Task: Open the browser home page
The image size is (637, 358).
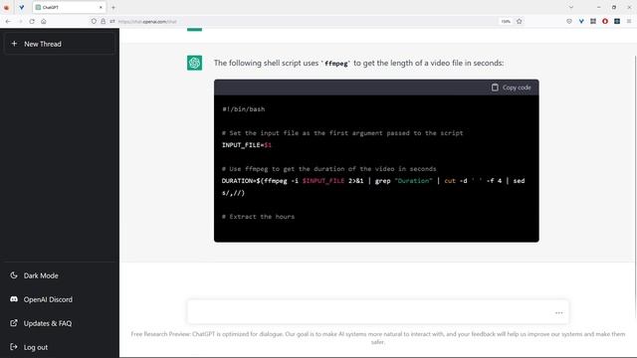Action: tap(44, 21)
